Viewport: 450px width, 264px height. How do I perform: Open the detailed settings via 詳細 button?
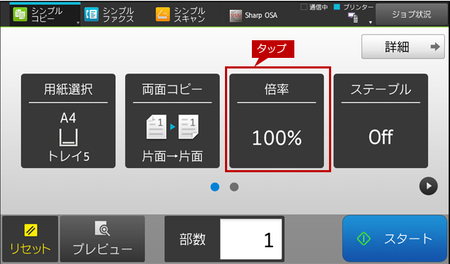click(403, 47)
